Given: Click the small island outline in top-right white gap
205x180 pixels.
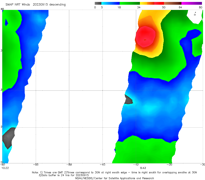Looking at the screenshot, I should 195,14.
